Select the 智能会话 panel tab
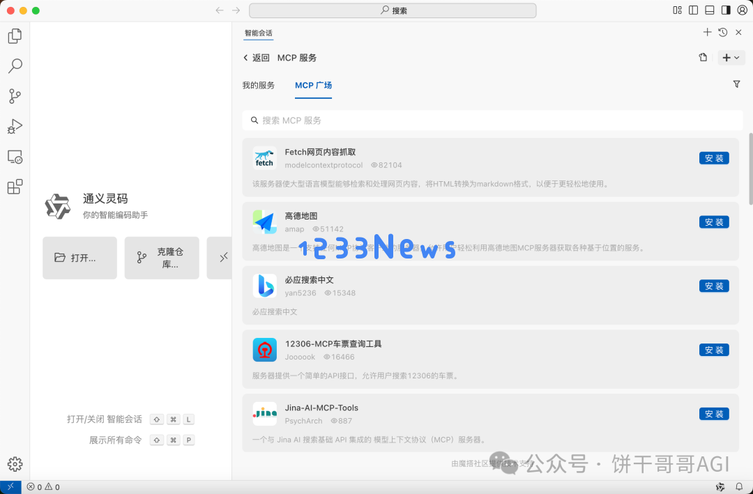Image resolution: width=753 pixels, height=494 pixels. [259, 33]
